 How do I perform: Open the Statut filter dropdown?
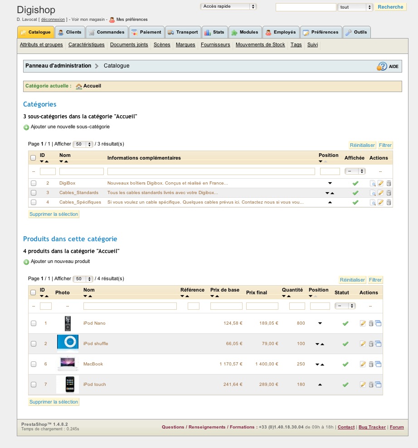pos(345,306)
